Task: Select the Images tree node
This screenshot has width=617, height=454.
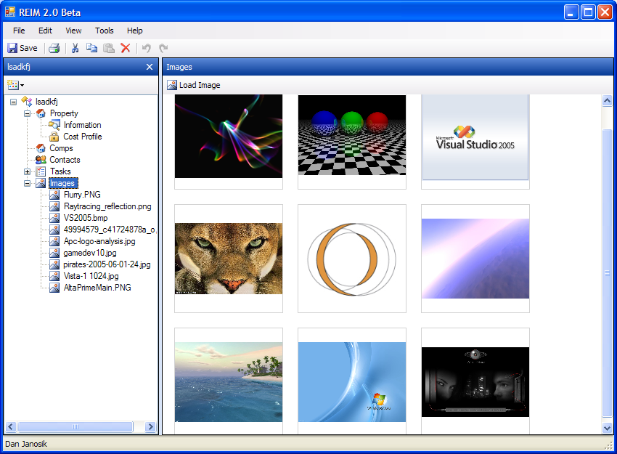Action: pyautogui.click(x=63, y=183)
